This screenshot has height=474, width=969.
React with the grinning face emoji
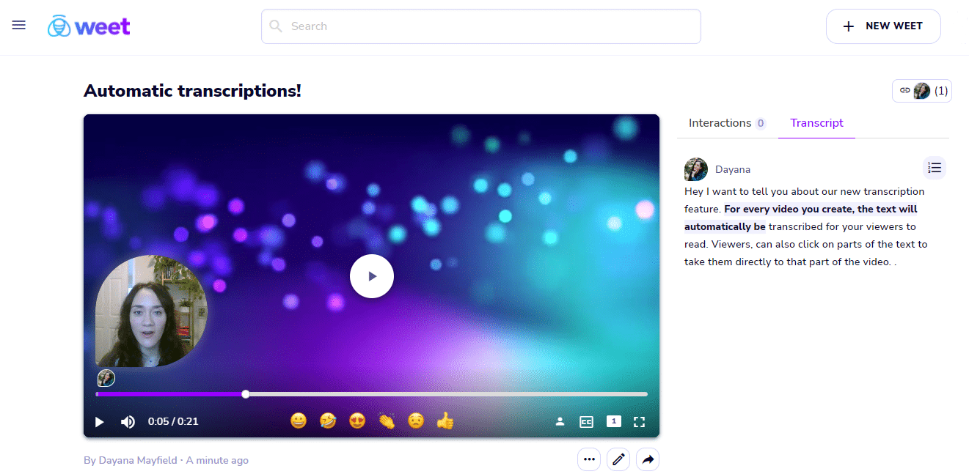click(x=299, y=421)
